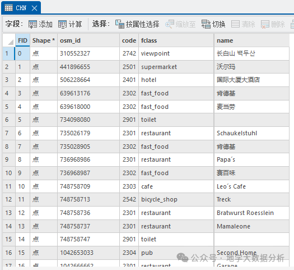Open Select By Attributes (按属性选择)
The image size is (294, 270).
(137, 24)
